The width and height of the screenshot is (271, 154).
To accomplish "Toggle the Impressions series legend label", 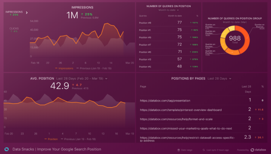I will (66, 69).
